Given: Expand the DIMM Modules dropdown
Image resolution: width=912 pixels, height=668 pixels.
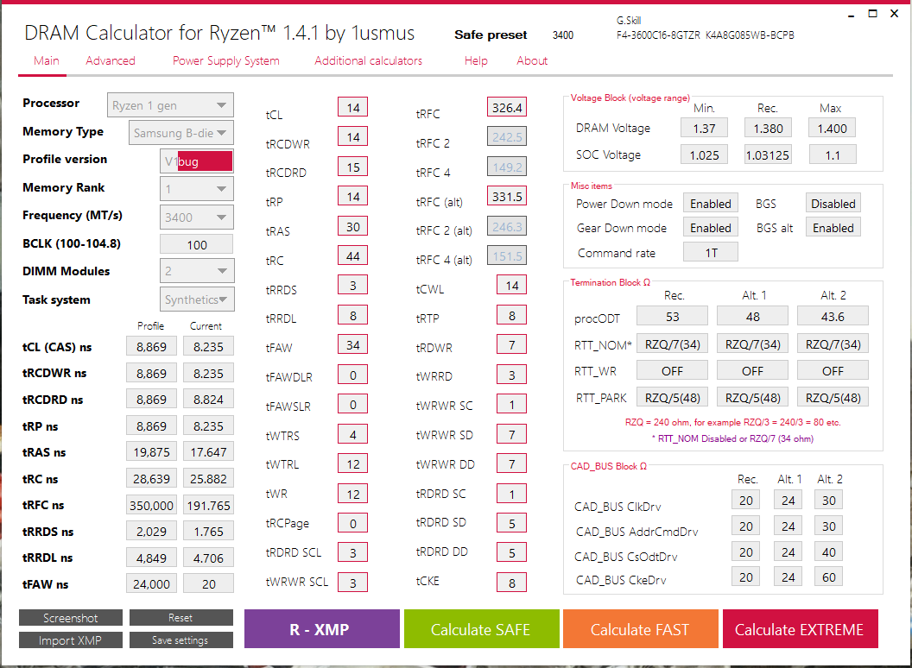Looking at the screenshot, I should (x=197, y=271).
